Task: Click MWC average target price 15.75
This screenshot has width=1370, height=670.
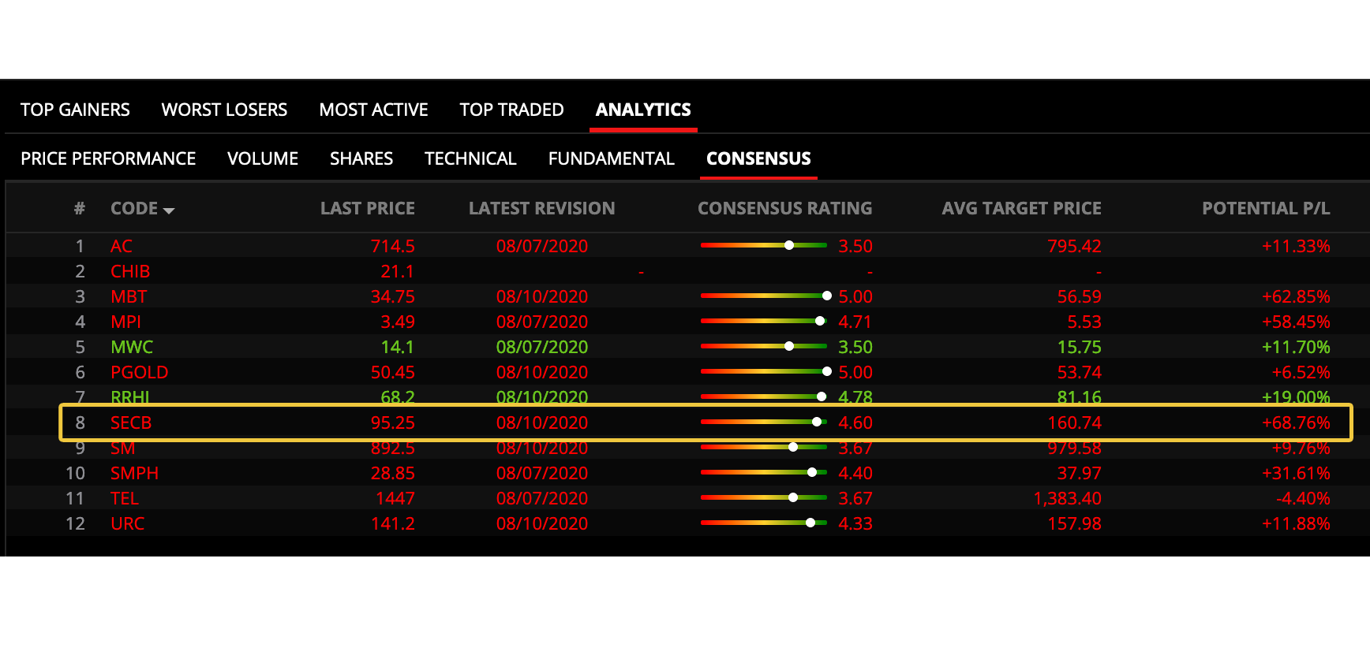Action: pyautogui.click(x=1080, y=347)
